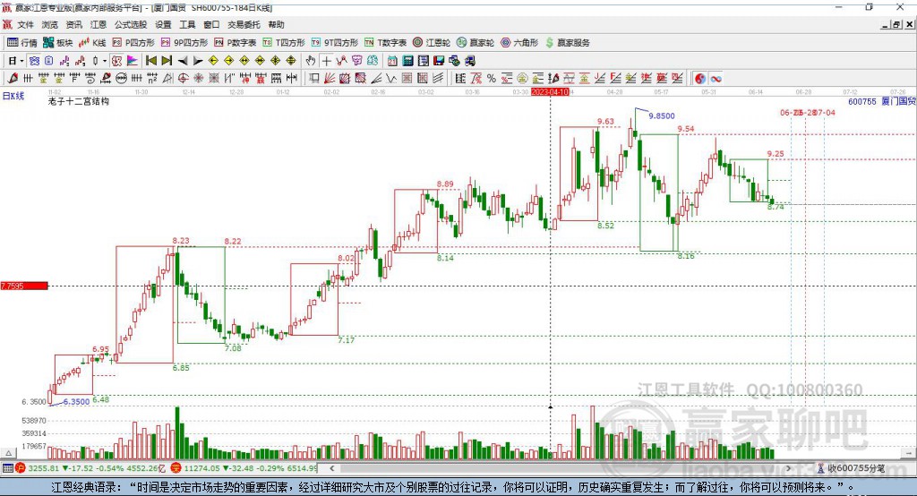Click the 老子十二宫结构 indicator title
This screenshot has width=917, height=496.
[x=79, y=101]
